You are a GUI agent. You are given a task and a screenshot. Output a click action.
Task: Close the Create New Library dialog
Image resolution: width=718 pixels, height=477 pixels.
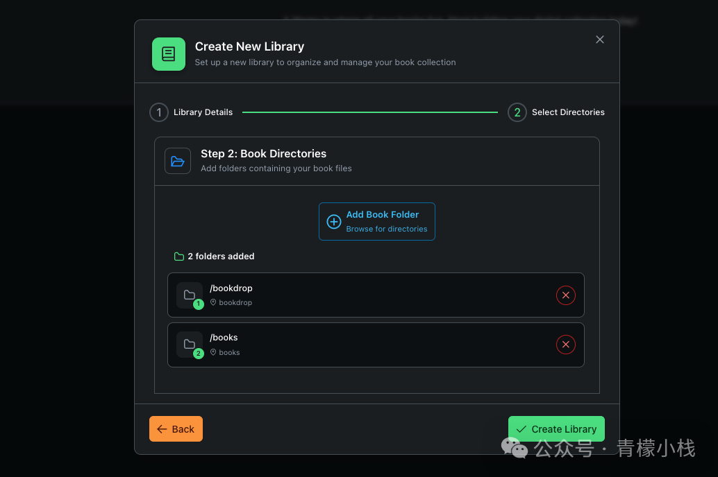(599, 40)
